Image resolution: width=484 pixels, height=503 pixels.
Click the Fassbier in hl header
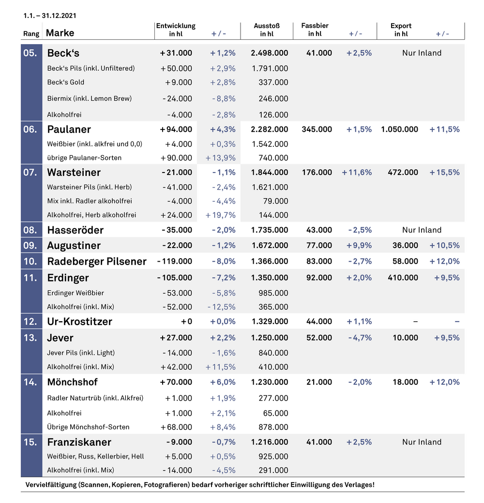(315, 30)
